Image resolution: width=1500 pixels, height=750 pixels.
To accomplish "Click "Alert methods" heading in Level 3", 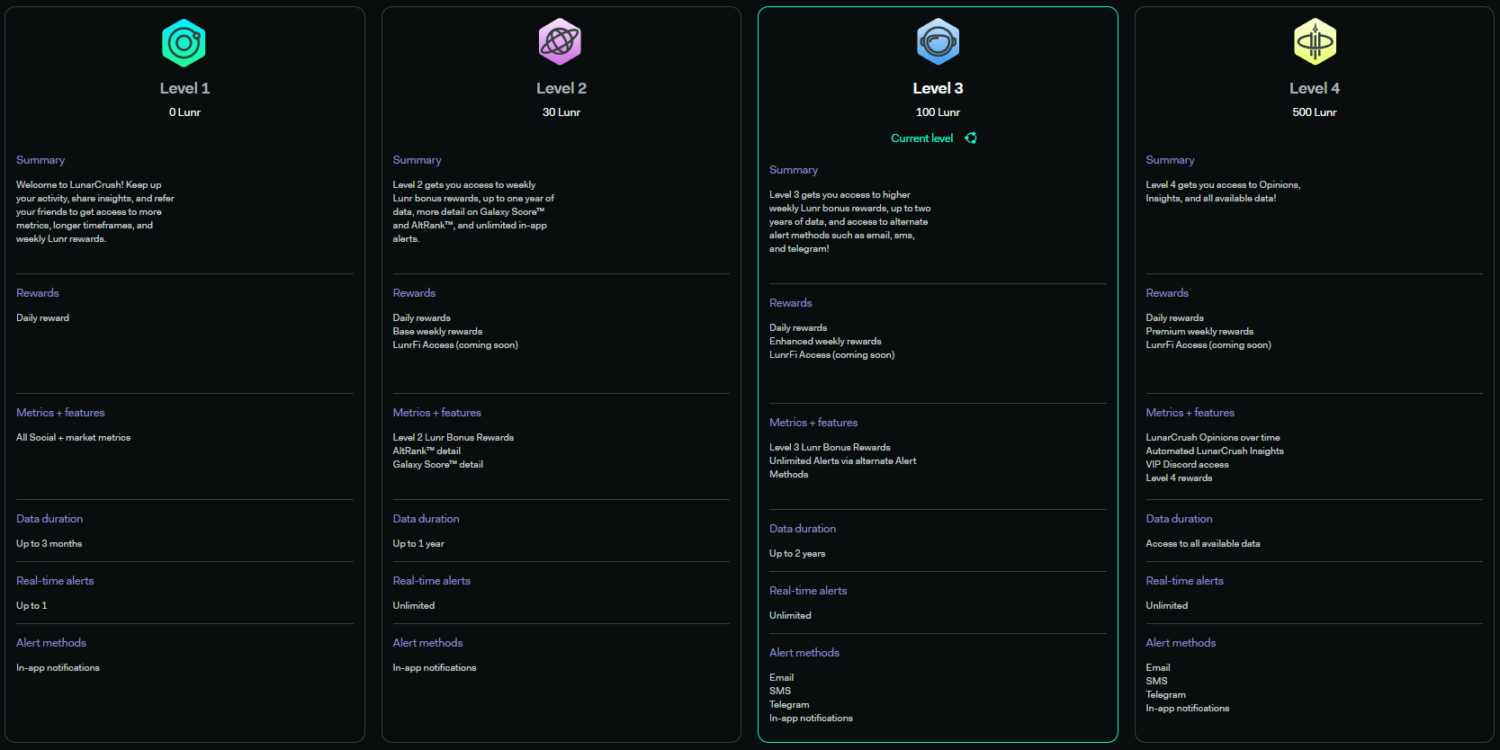I will point(804,653).
